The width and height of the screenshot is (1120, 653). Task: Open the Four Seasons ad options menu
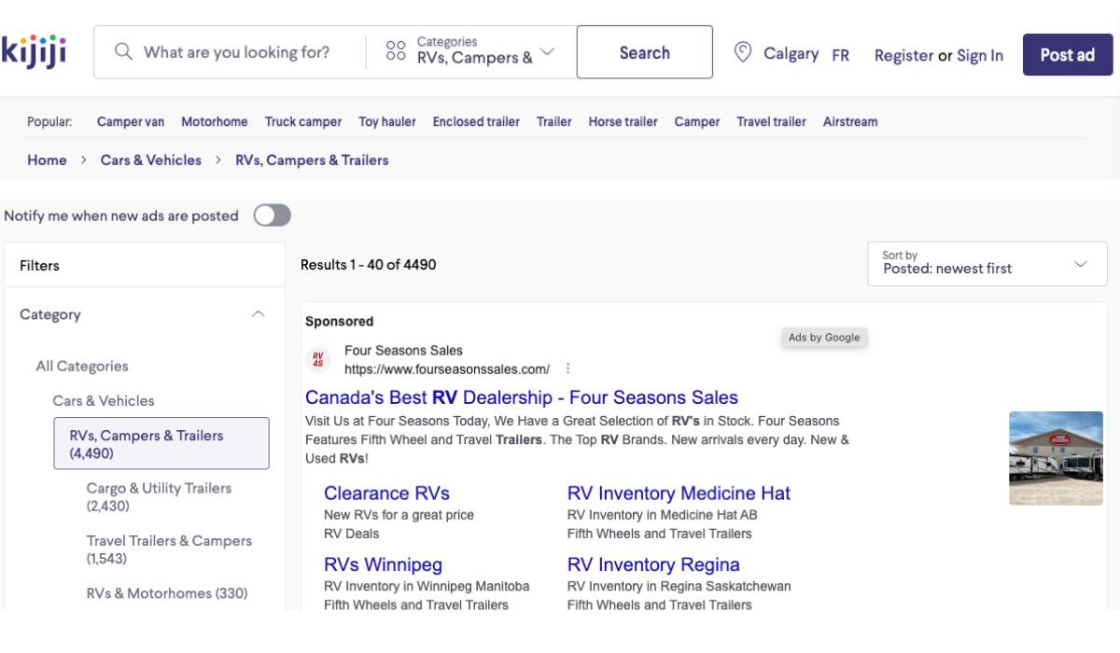point(567,368)
